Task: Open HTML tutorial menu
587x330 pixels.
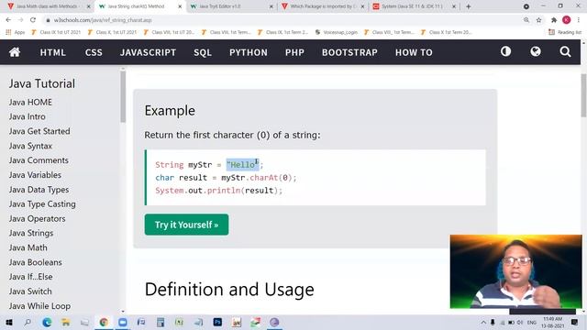Action: pos(53,52)
